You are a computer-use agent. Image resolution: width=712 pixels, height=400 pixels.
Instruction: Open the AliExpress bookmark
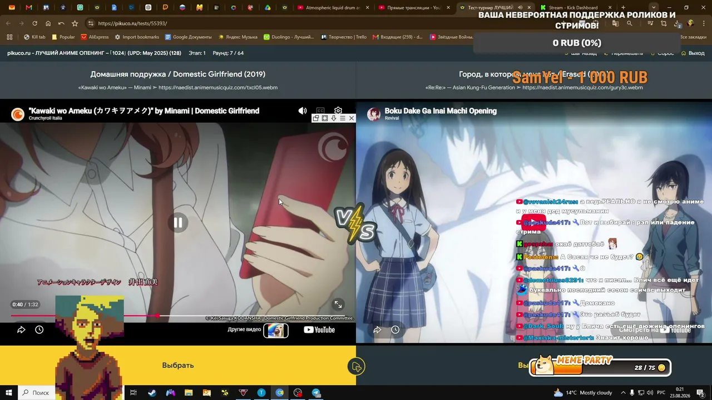95,37
